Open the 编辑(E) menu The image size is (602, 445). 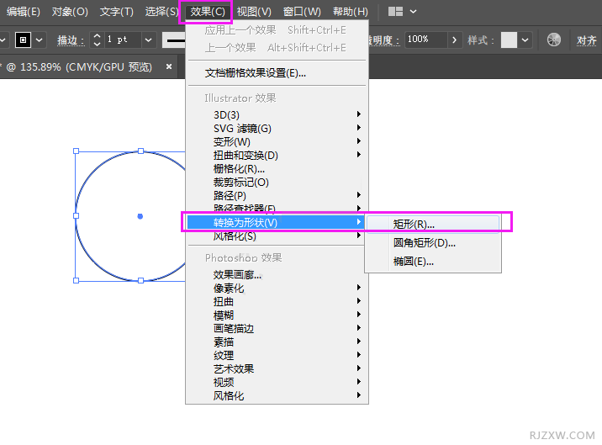click(x=23, y=12)
